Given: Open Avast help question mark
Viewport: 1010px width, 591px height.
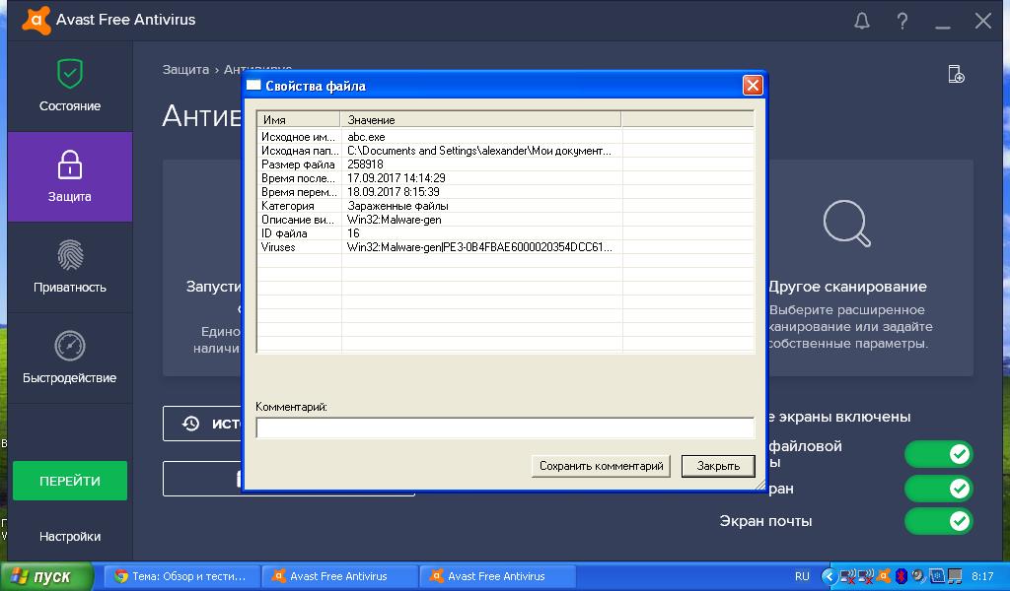Looking at the screenshot, I should 902,22.
